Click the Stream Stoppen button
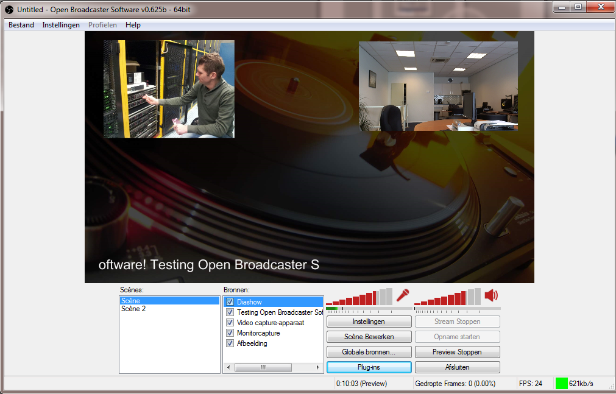 [x=458, y=322]
